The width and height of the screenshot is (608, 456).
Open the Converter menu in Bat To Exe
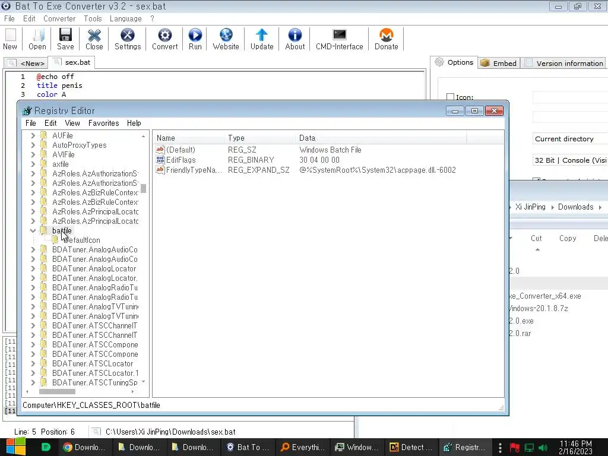(x=59, y=18)
